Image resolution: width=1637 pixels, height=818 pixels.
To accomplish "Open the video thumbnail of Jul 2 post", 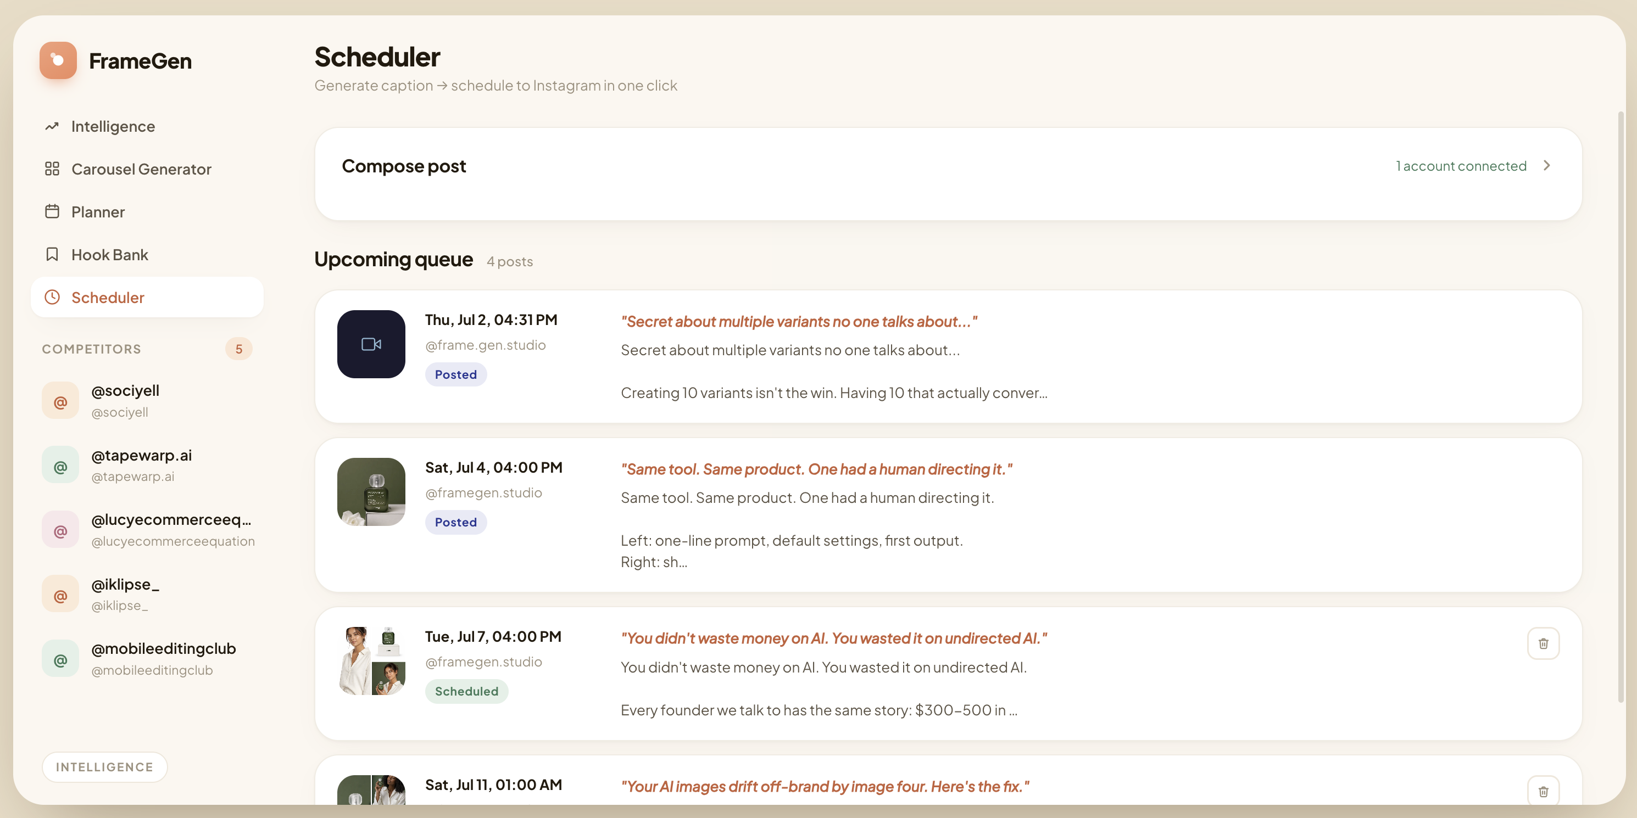I will (371, 344).
